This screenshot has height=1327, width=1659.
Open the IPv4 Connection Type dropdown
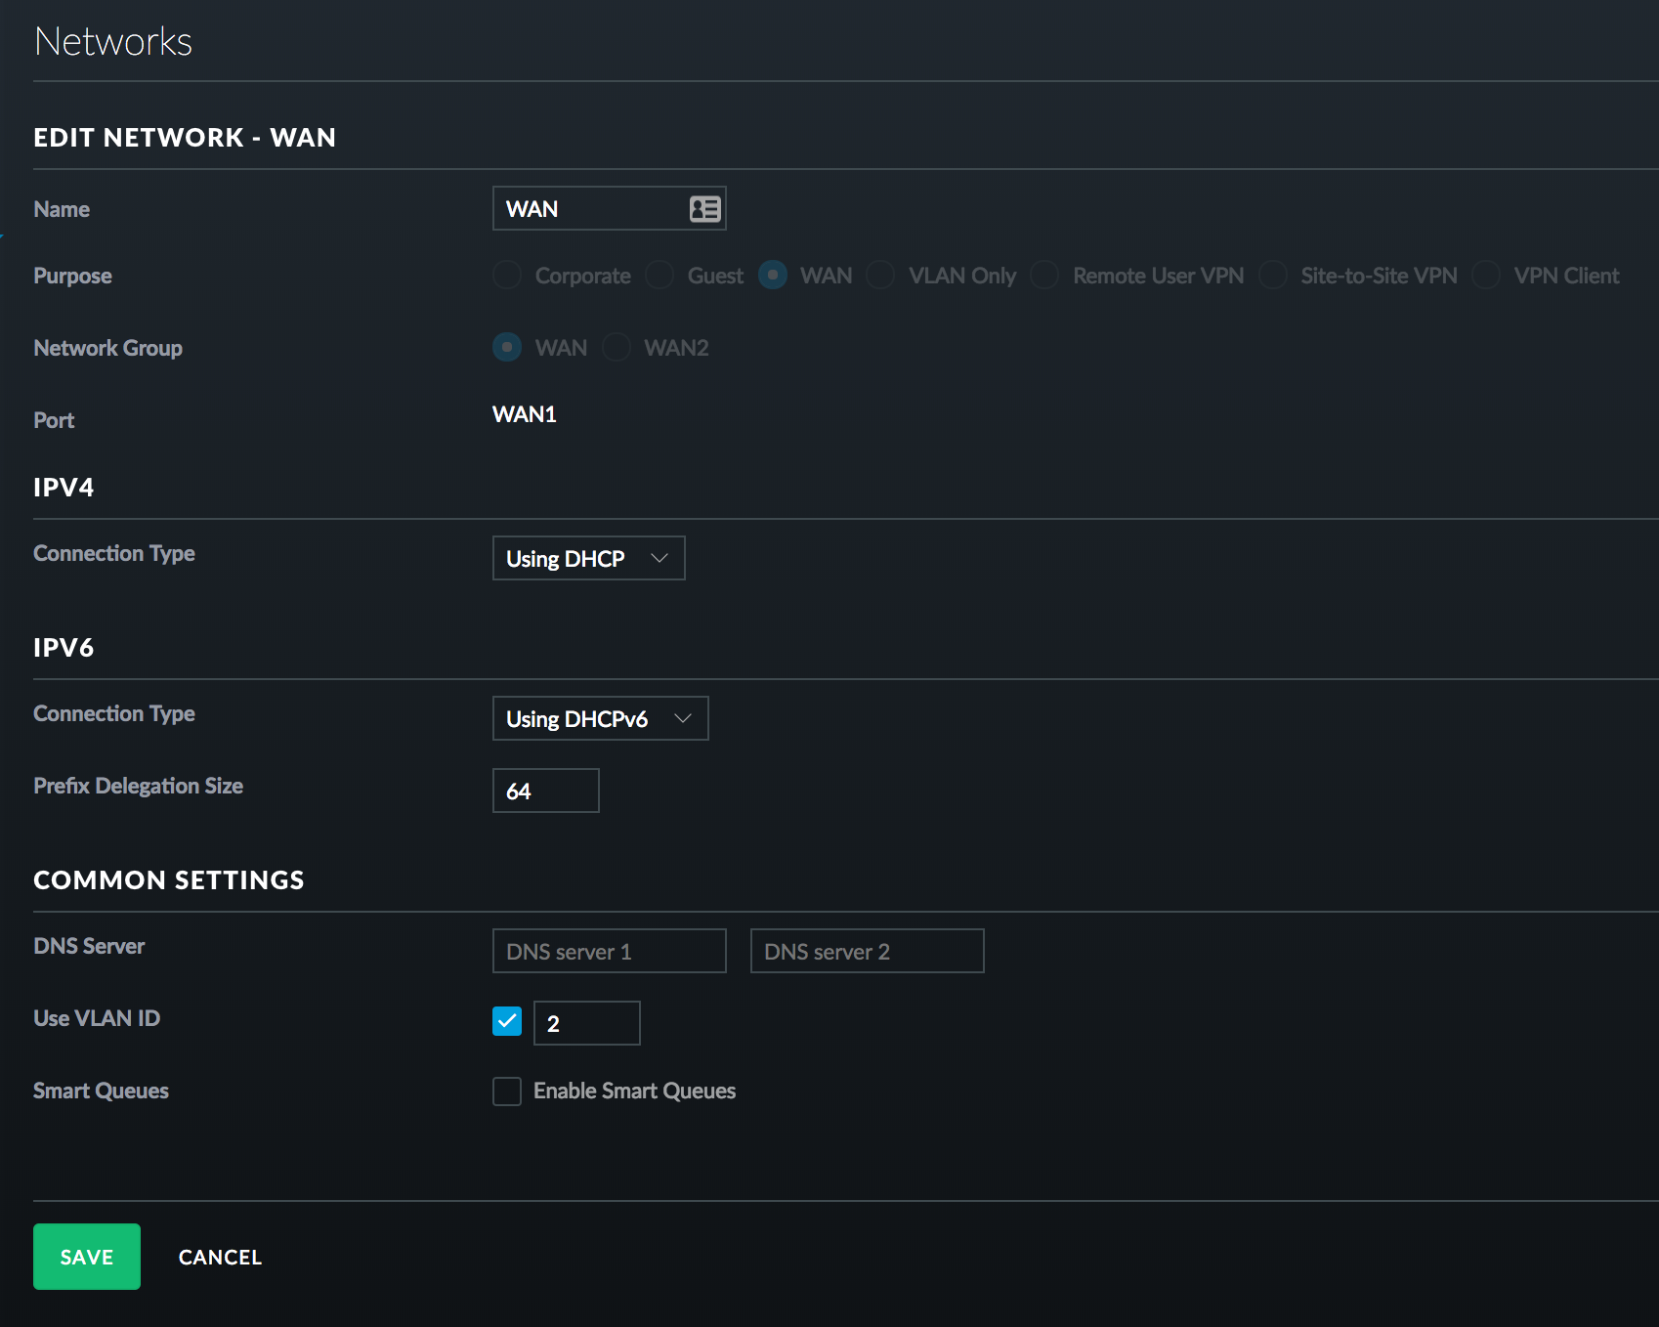click(x=588, y=558)
